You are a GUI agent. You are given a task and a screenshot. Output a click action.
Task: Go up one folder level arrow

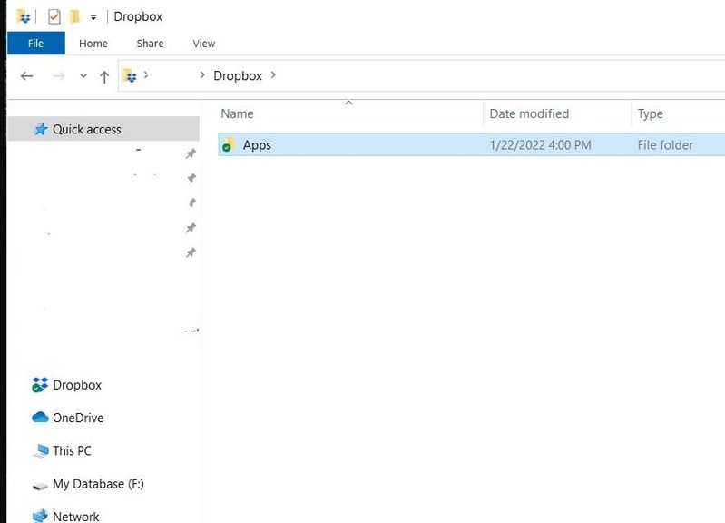pos(104,77)
